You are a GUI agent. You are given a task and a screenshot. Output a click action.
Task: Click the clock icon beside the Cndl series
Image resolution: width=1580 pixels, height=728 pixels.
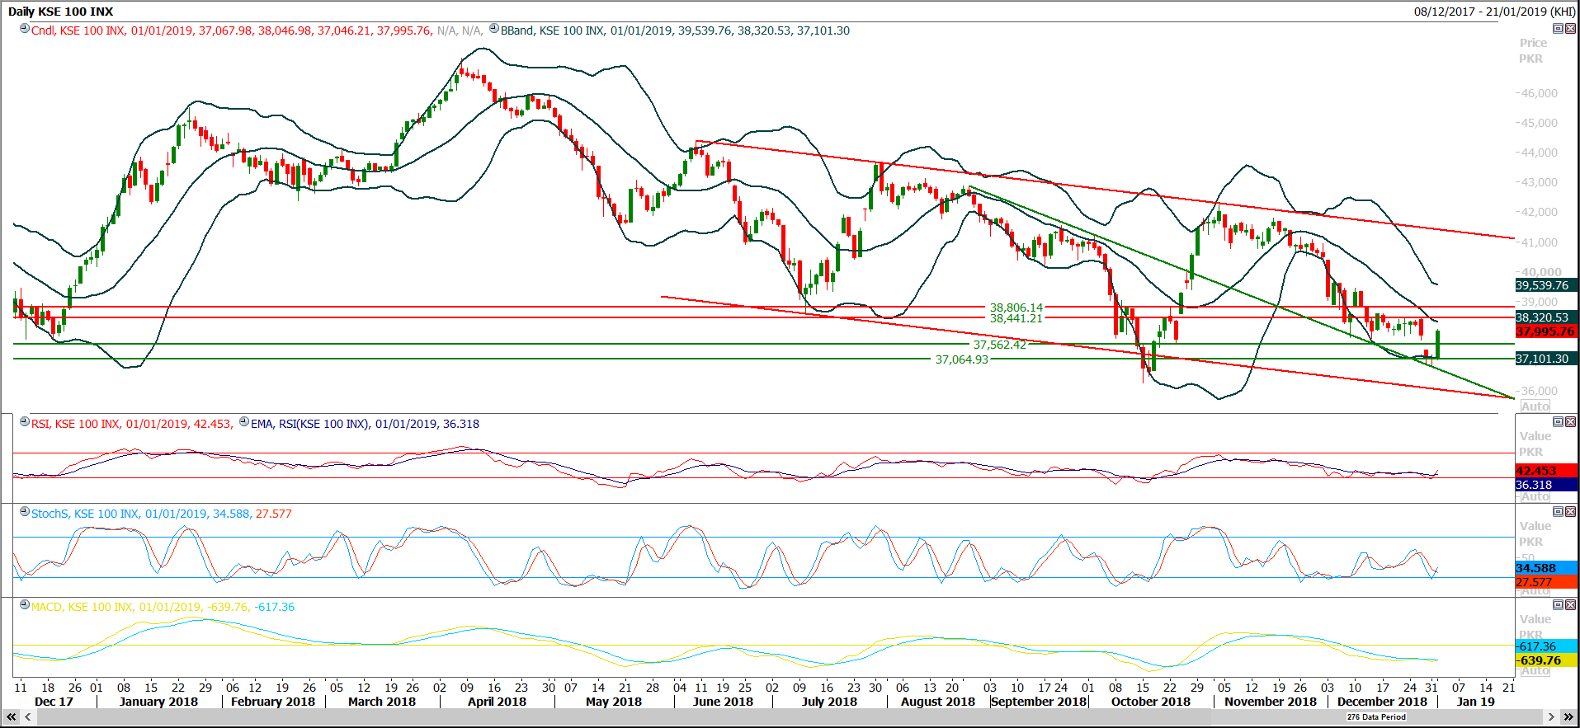25,29
